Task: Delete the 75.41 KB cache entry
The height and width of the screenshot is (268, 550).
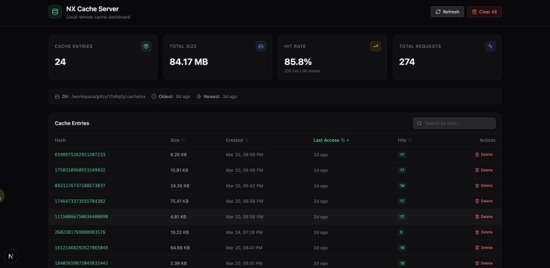Action: [x=484, y=202]
